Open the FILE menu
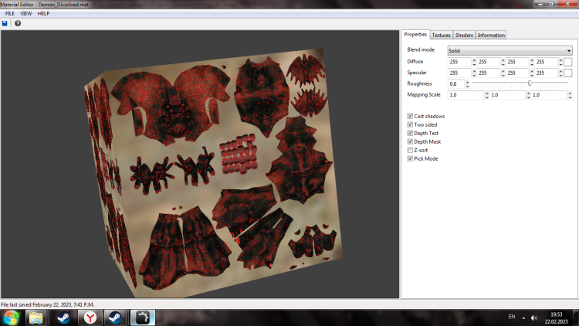The height and width of the screenshot is (326, 579). click(10, 14)
